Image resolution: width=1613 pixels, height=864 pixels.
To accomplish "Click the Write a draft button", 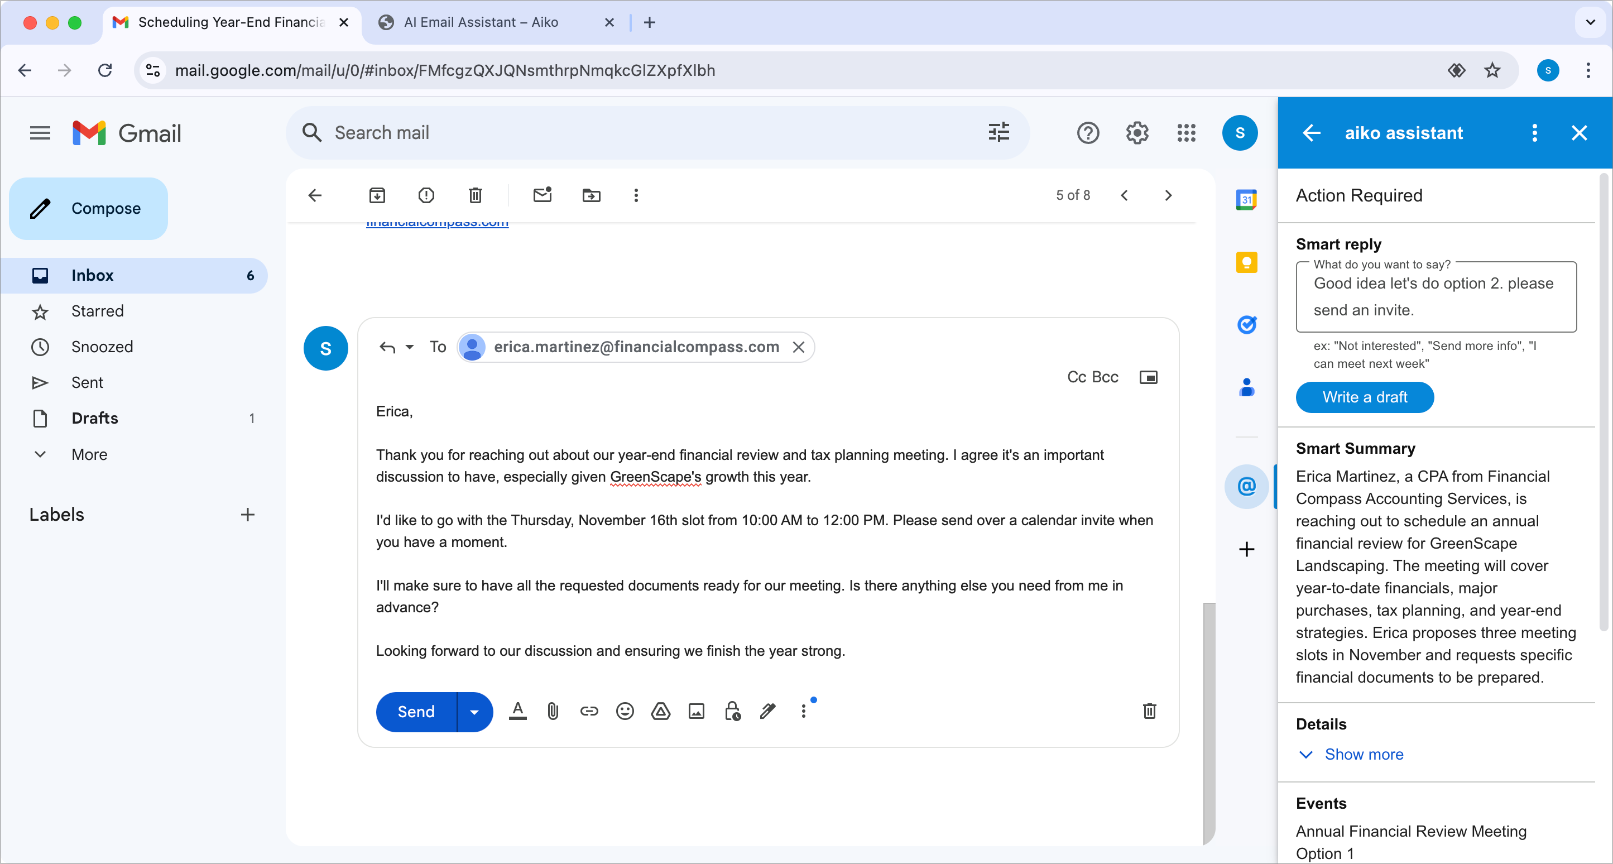I will [x=1365, y=397].
